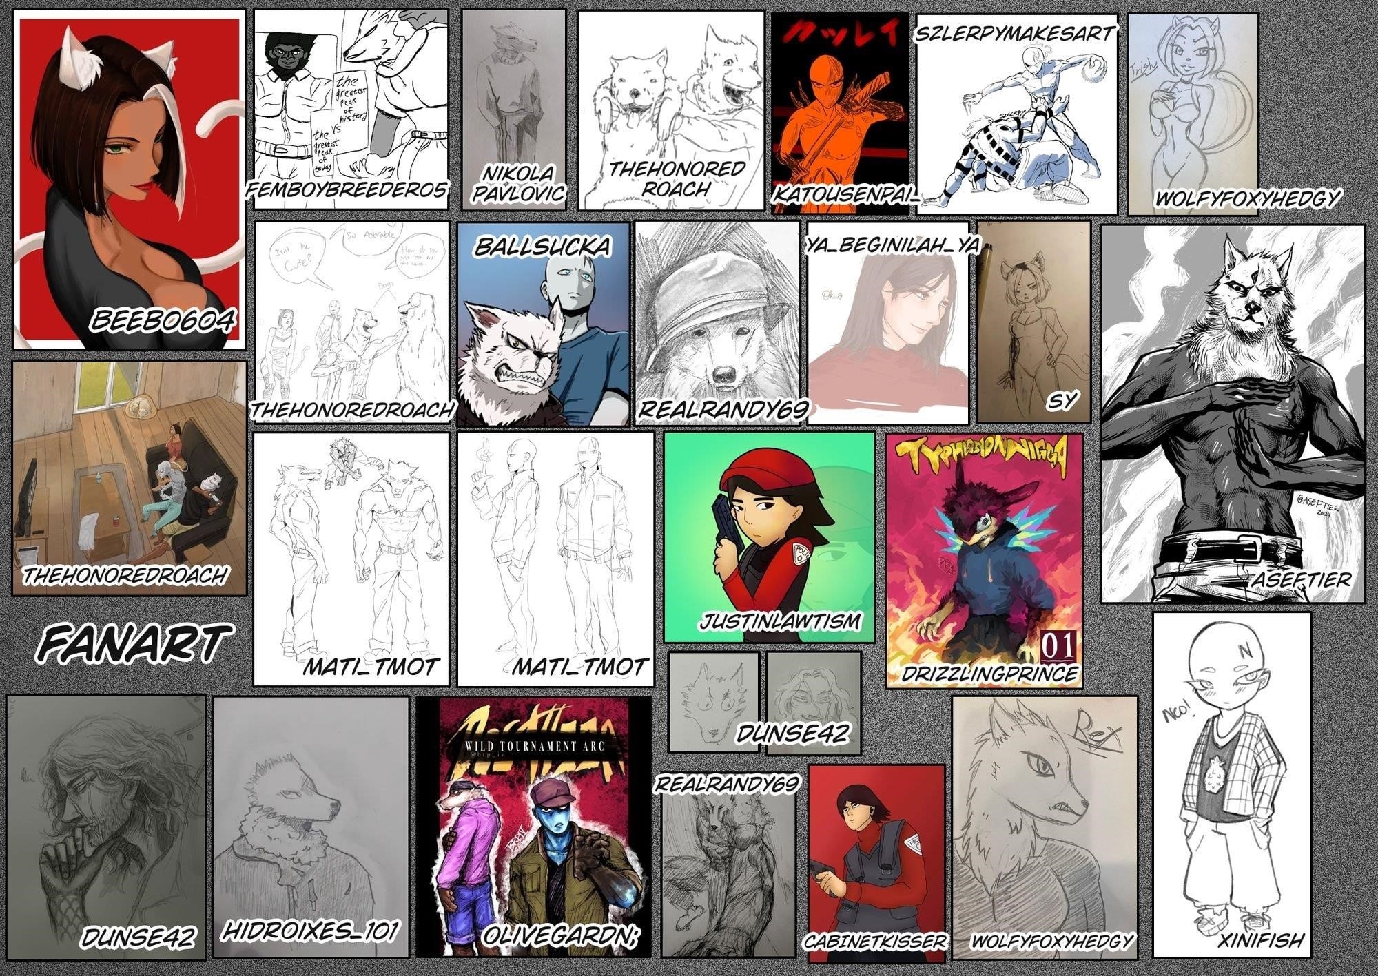The height and width of the screenshot is (976, 1378).
Task: Open the DRIZZLINGPRINCE issue 01 cover
Action: click(983, 558)
